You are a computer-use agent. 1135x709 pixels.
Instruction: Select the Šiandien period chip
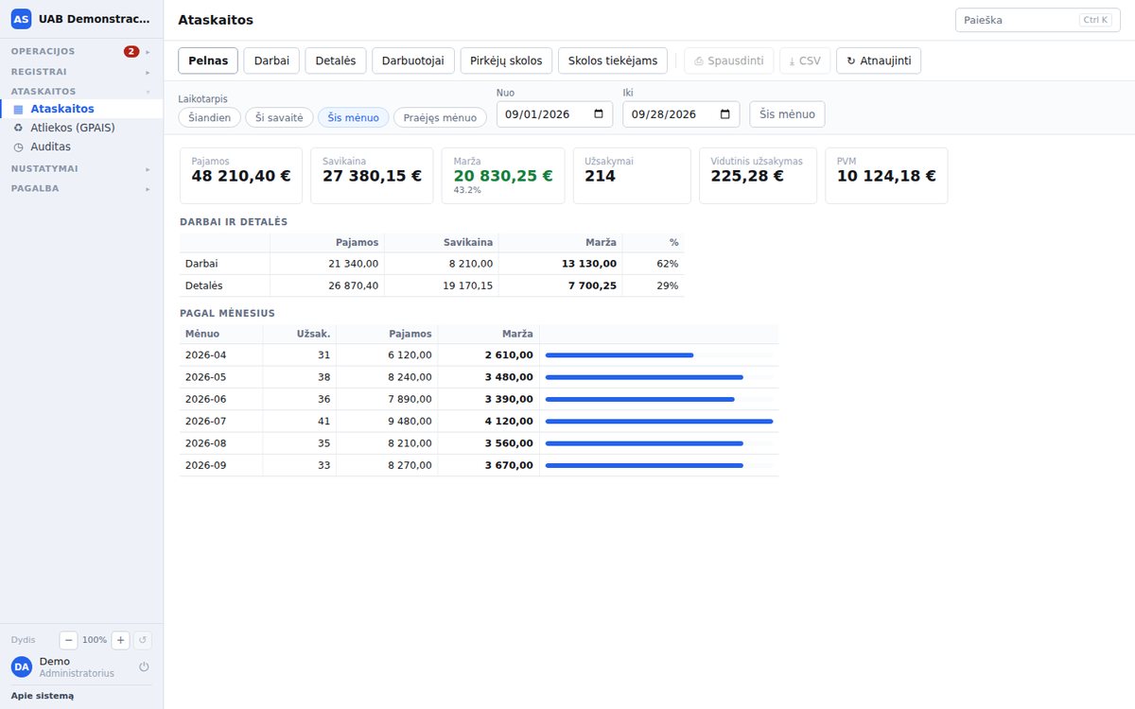click(x=208, y=117)
